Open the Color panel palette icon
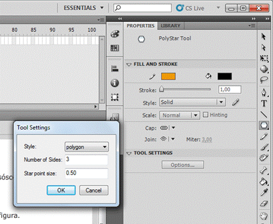 pyautogui.click(x=115, y=34)
